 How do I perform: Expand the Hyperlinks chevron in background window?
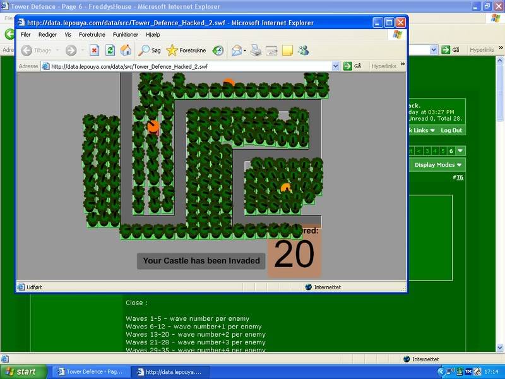click(x=501, y=48)
